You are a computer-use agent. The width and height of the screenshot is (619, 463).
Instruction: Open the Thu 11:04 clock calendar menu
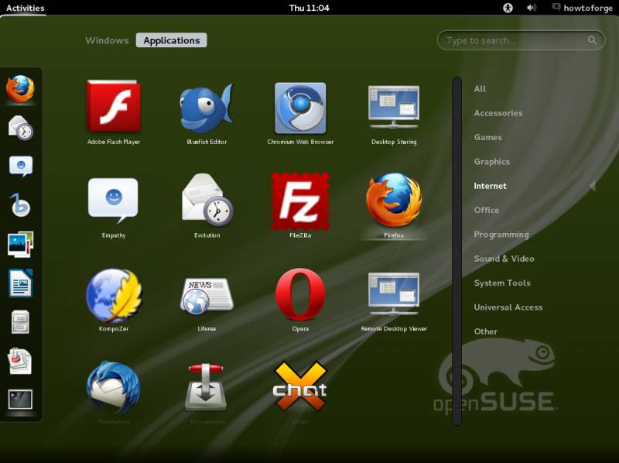pos(309,8)
